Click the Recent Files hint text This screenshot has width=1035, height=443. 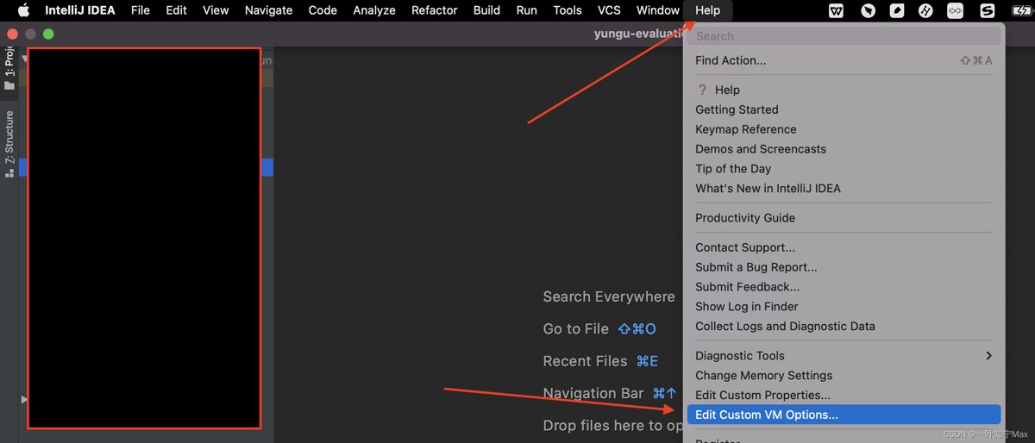coord(585,361)
